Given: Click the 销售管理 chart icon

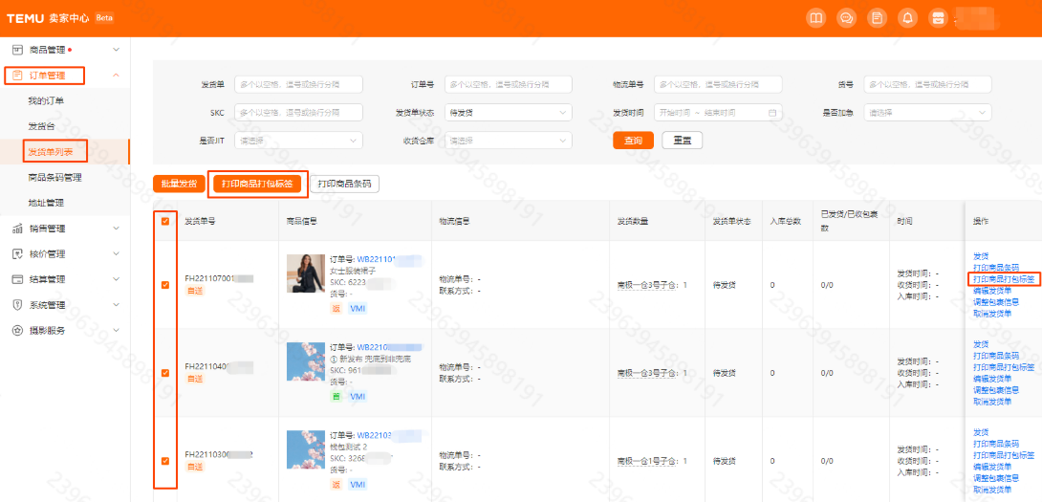Looking at the screenshot, I should pyautogui.click(x=18, y=229).
